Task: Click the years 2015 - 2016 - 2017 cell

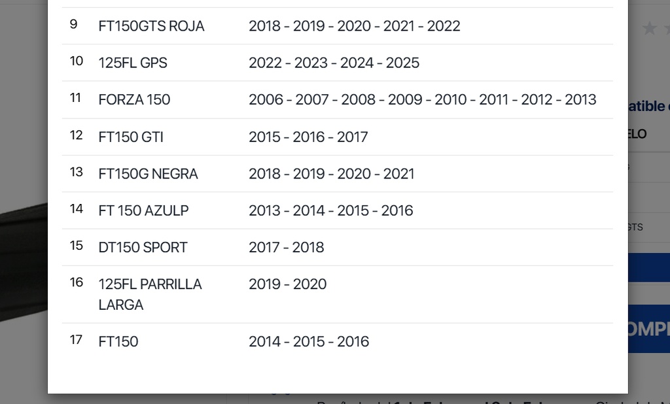Action: (308, 137)
